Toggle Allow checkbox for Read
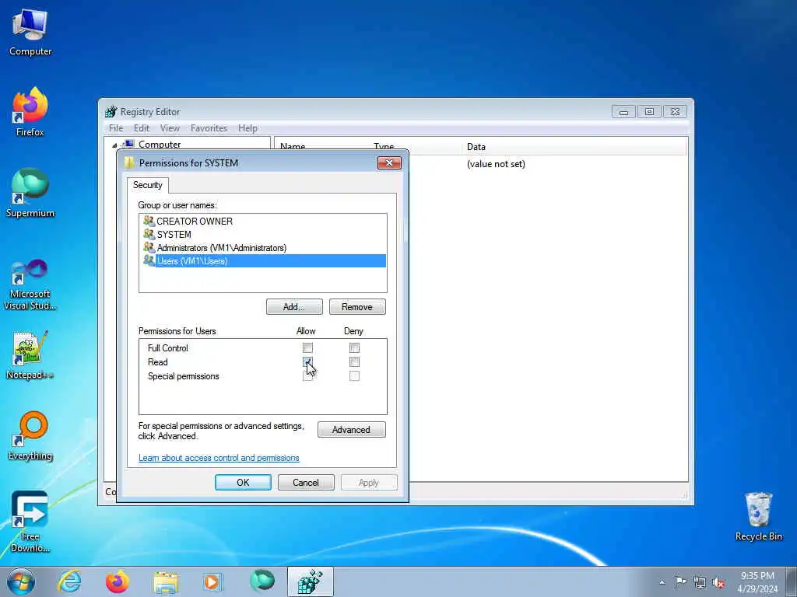Screen dimensions: 797x597 (307, 362)
